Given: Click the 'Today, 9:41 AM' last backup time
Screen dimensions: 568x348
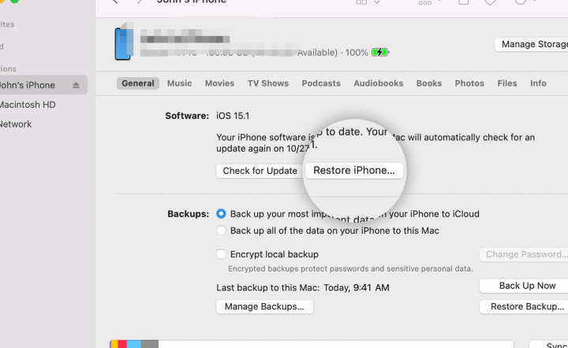Looking at the screenshot, I should point(356,287).
